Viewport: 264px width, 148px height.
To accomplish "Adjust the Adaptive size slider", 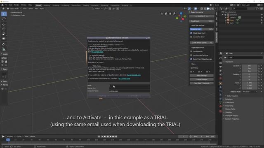I will coord(202,29).
